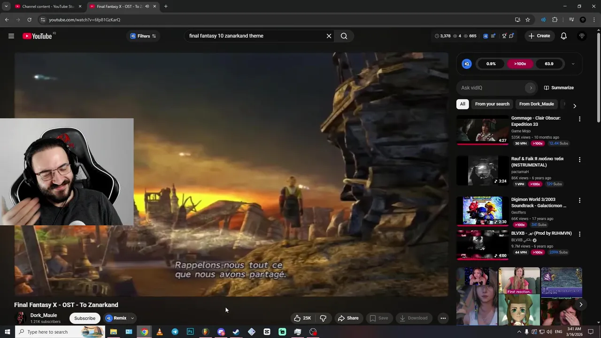Click the address bar URL
The image size is (601, 338).
[85, 20]
